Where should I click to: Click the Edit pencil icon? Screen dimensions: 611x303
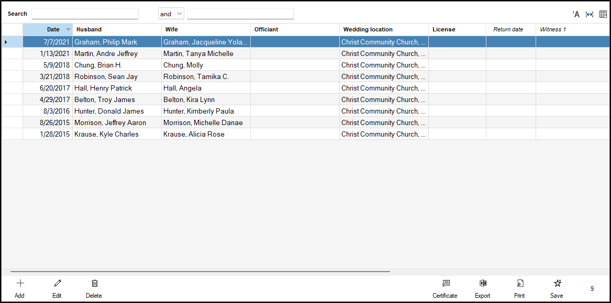(57, 284)
